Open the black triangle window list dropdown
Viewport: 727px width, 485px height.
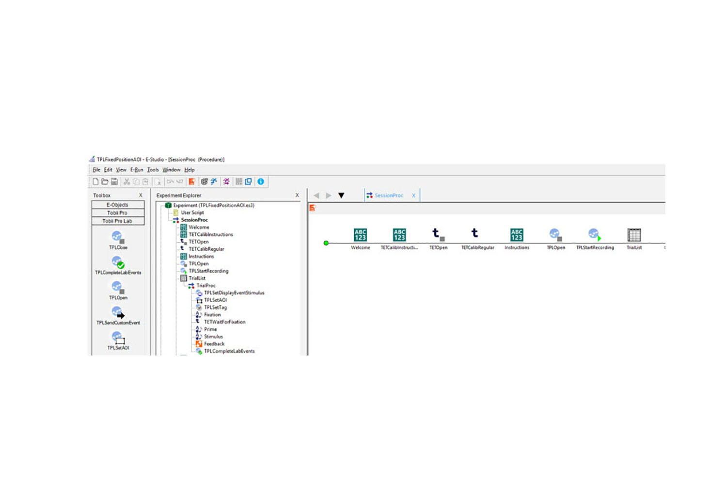(341, 195)
